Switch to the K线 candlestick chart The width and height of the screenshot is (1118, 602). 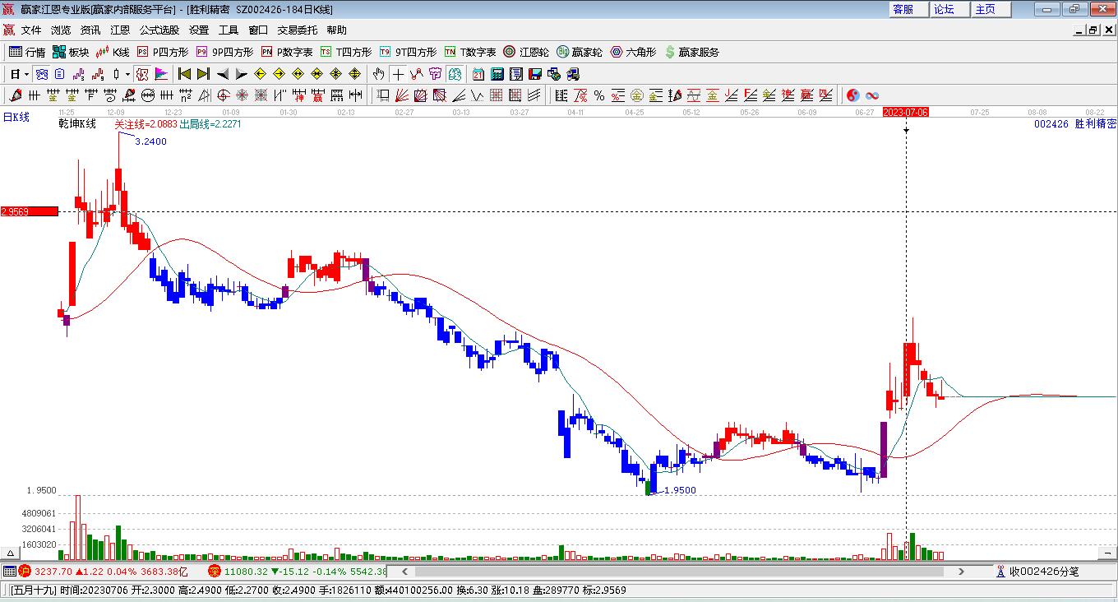tap(113, 52)
